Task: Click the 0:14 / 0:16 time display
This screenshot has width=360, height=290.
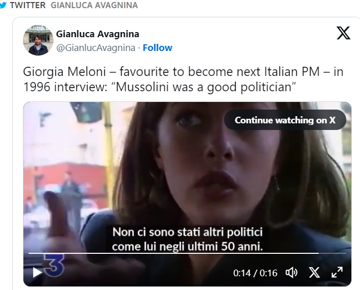Action: click(255, 273)
